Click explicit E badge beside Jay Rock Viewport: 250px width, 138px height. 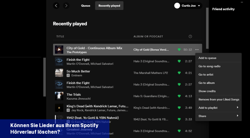coord(68,110)
